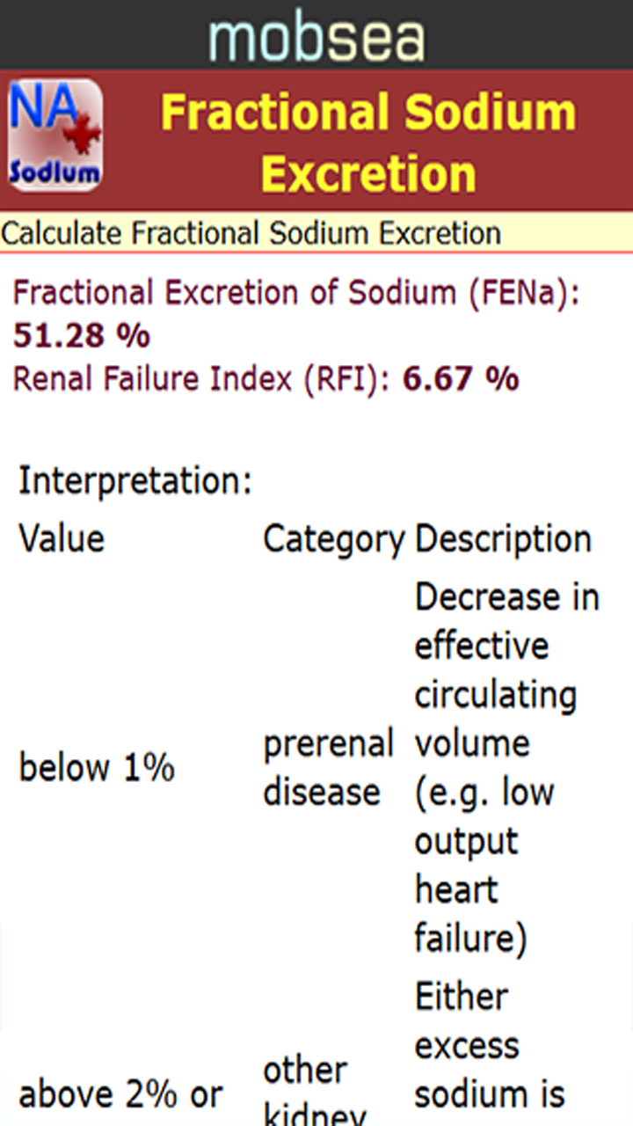Expand the Interpretation section

click(x=135, y=479)
